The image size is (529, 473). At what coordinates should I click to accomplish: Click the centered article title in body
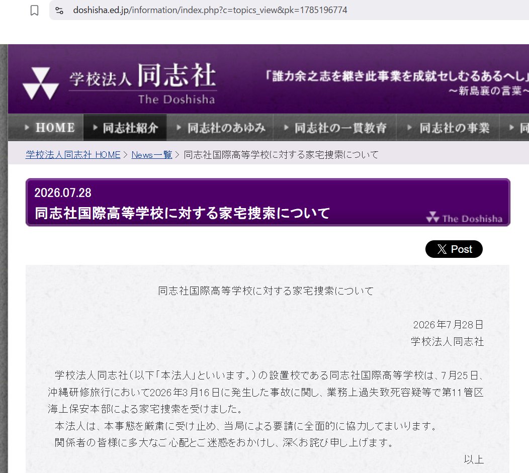266,291
